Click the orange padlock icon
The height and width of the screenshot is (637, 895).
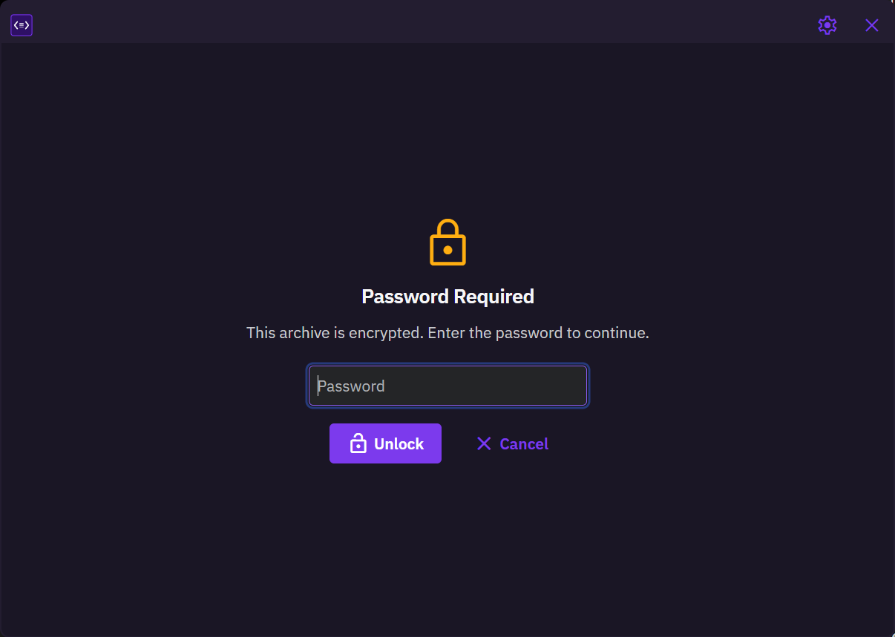(x=447, y=242)
